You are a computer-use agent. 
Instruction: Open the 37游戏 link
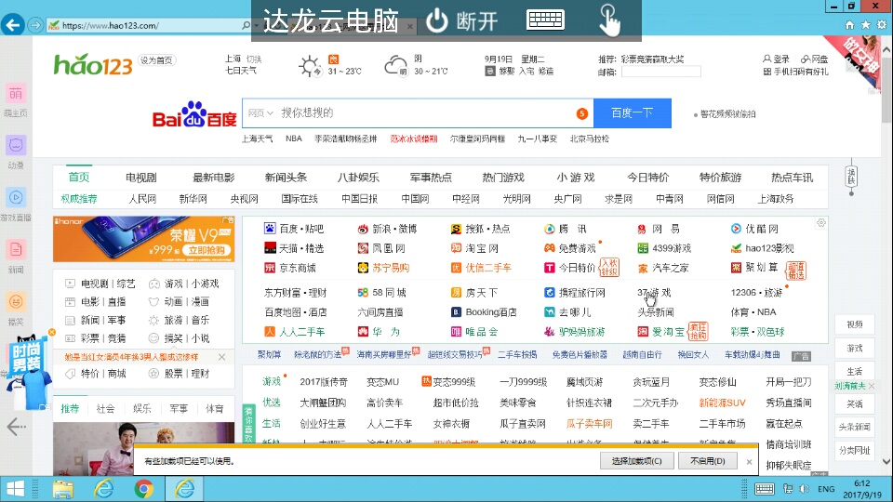coord(654,293)
